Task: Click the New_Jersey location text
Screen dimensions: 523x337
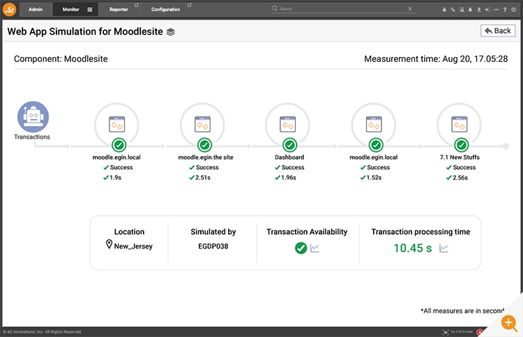Action: click(133, 246)
